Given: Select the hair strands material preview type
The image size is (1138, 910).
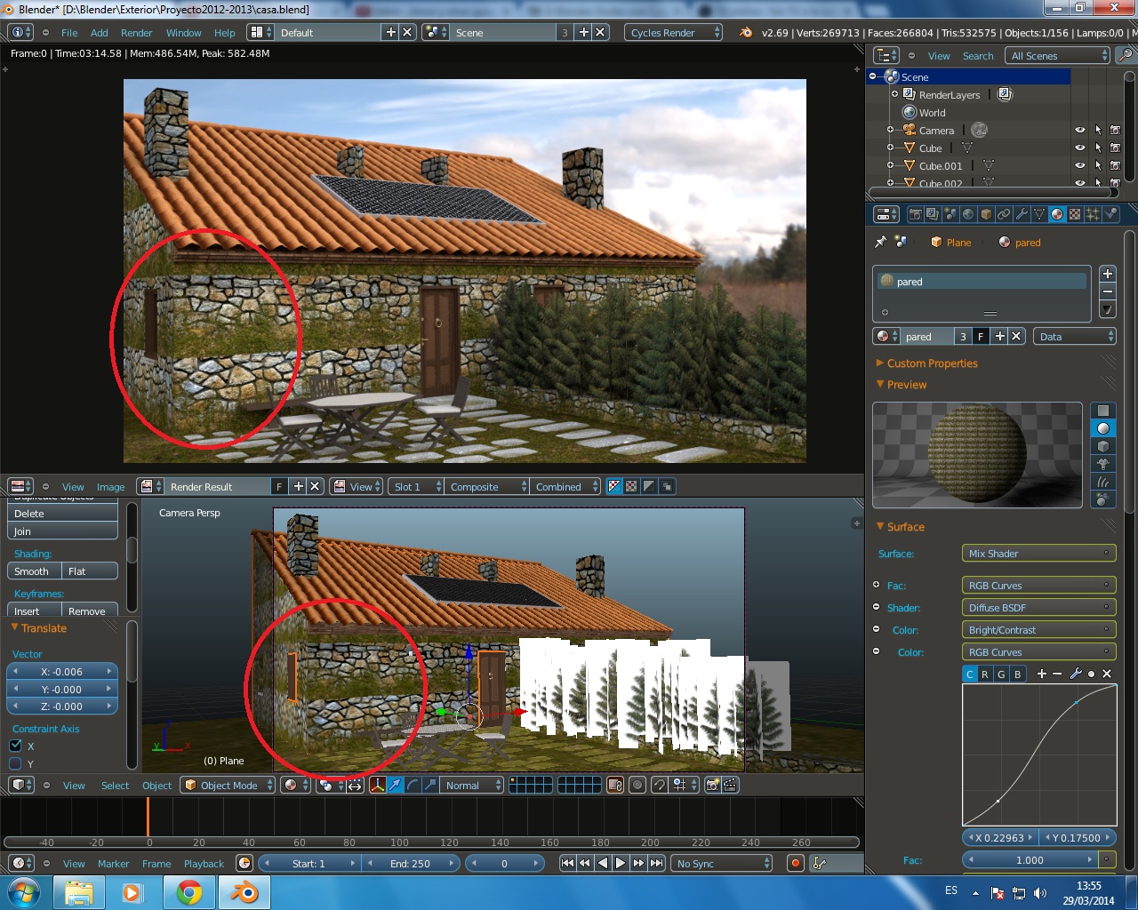Looking at the screenshot, I should (1103, 482).
